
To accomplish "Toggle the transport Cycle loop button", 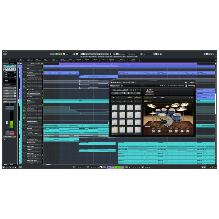I will (x=109, y=167).
